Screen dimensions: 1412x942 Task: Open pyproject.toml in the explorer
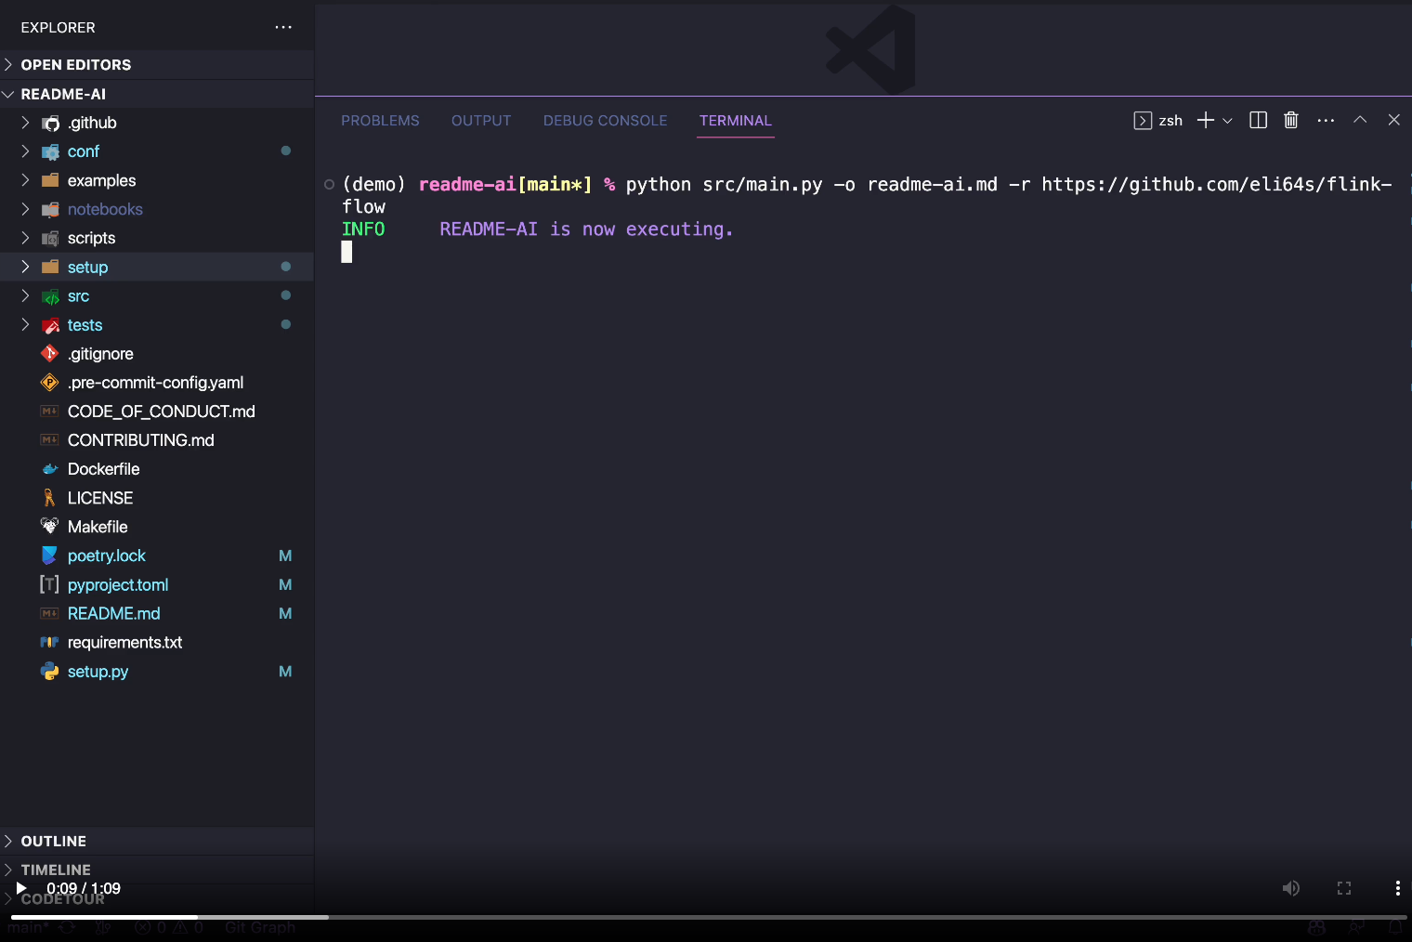pyautogui.click(x=118, y=585)
